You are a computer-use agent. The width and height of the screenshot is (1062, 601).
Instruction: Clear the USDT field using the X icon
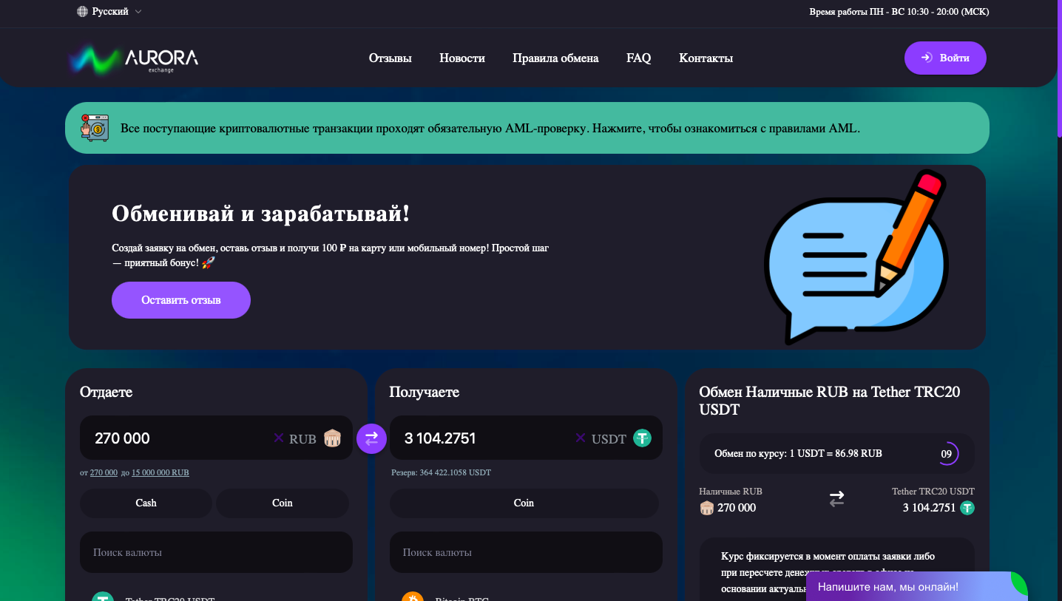tap(581, 438)
